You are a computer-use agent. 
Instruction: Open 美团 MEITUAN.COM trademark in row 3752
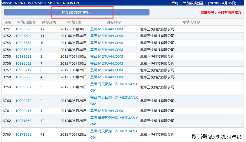tap(107, 36)
